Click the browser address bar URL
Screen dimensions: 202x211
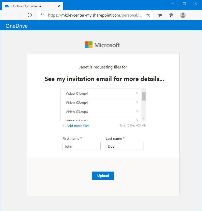(95, 15)
